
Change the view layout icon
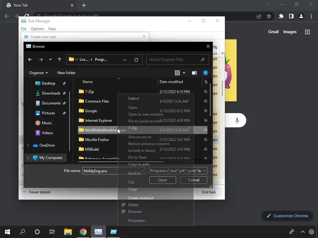(177, 73)
